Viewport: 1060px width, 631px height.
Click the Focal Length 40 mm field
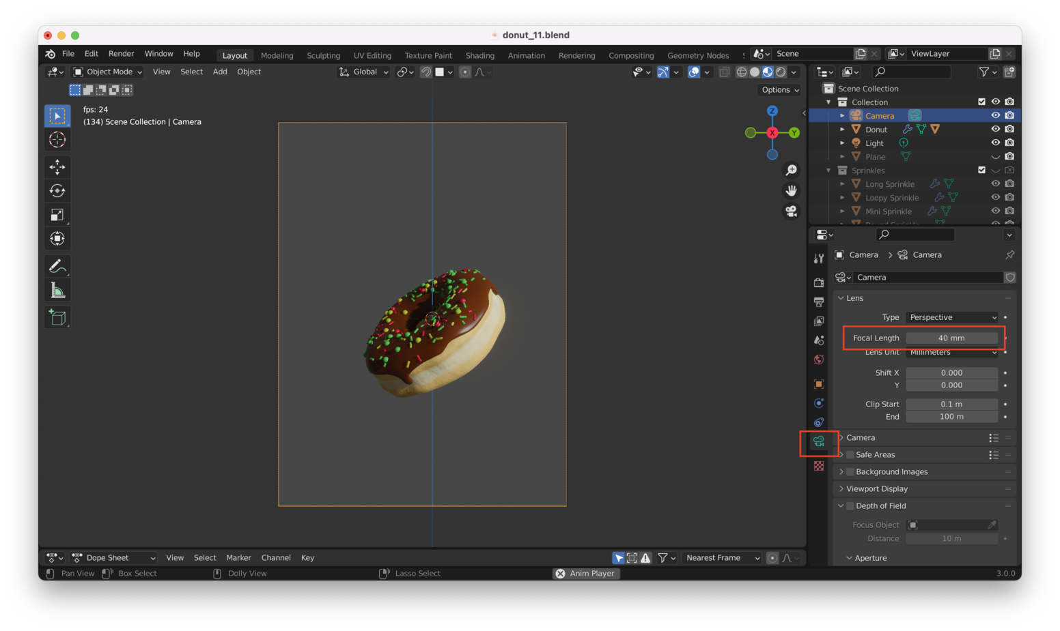coord(951,338)
